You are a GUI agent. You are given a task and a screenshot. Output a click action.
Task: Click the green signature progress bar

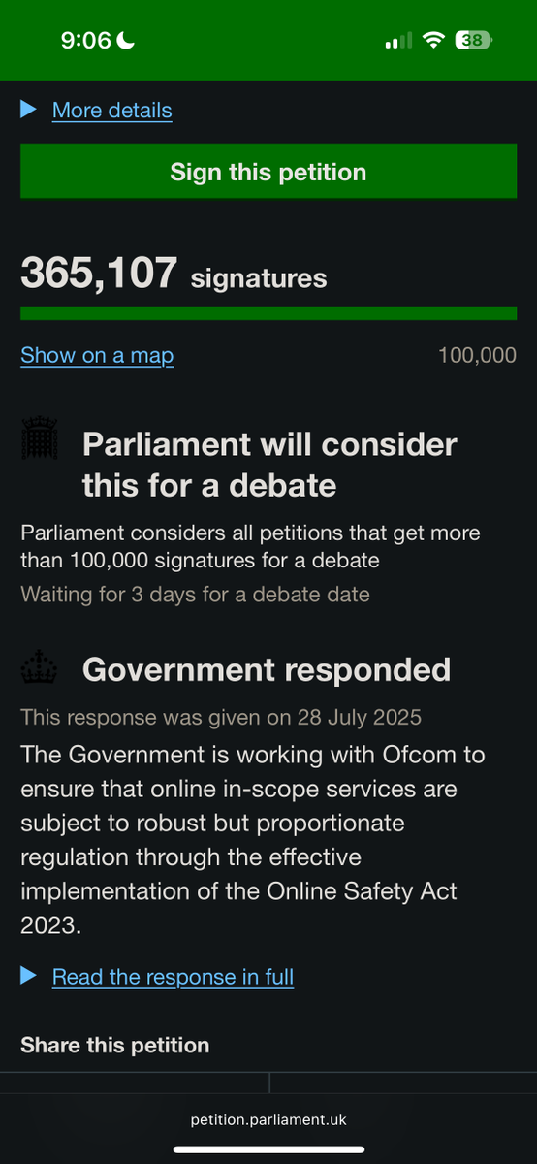click(x=268, y=313)
